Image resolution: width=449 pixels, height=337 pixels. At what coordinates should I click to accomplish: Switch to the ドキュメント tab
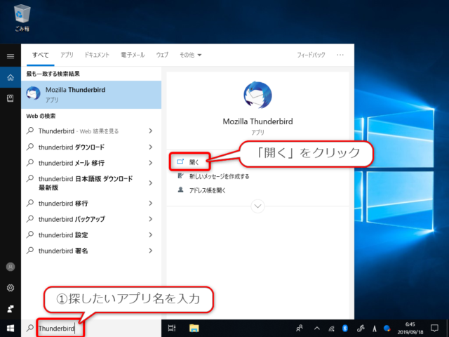97,55
